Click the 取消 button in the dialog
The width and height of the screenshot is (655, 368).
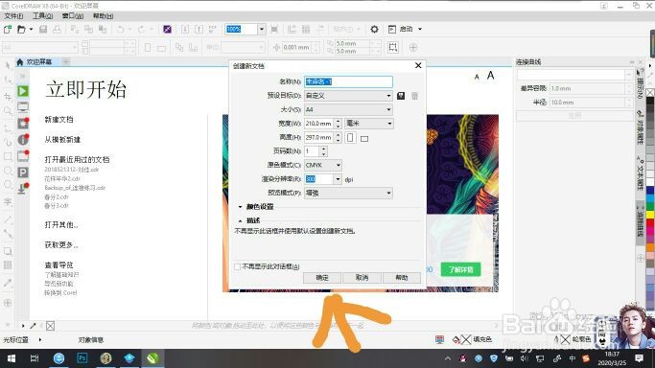pos(362,278)
